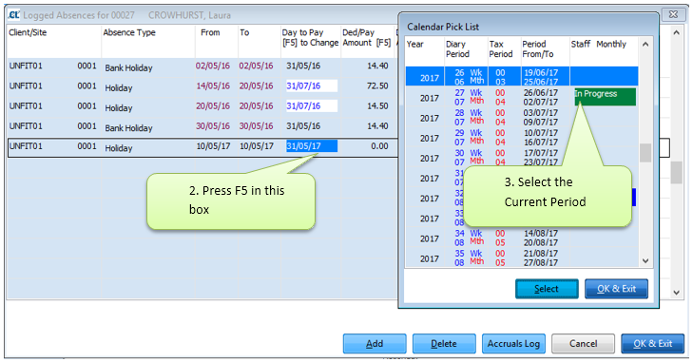Click To date 10/05/17

pyautogui.click(x=257, y=146)
